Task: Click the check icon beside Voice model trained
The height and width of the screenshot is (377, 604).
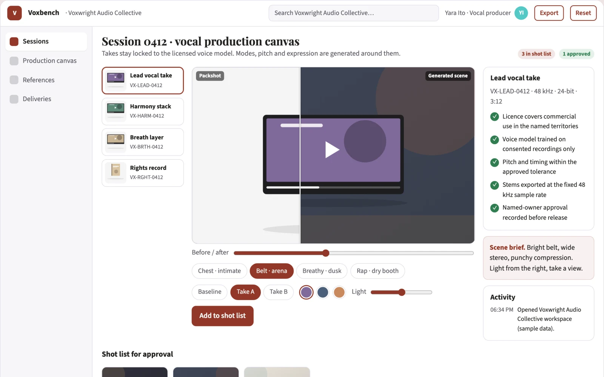Action: (495, 140)
